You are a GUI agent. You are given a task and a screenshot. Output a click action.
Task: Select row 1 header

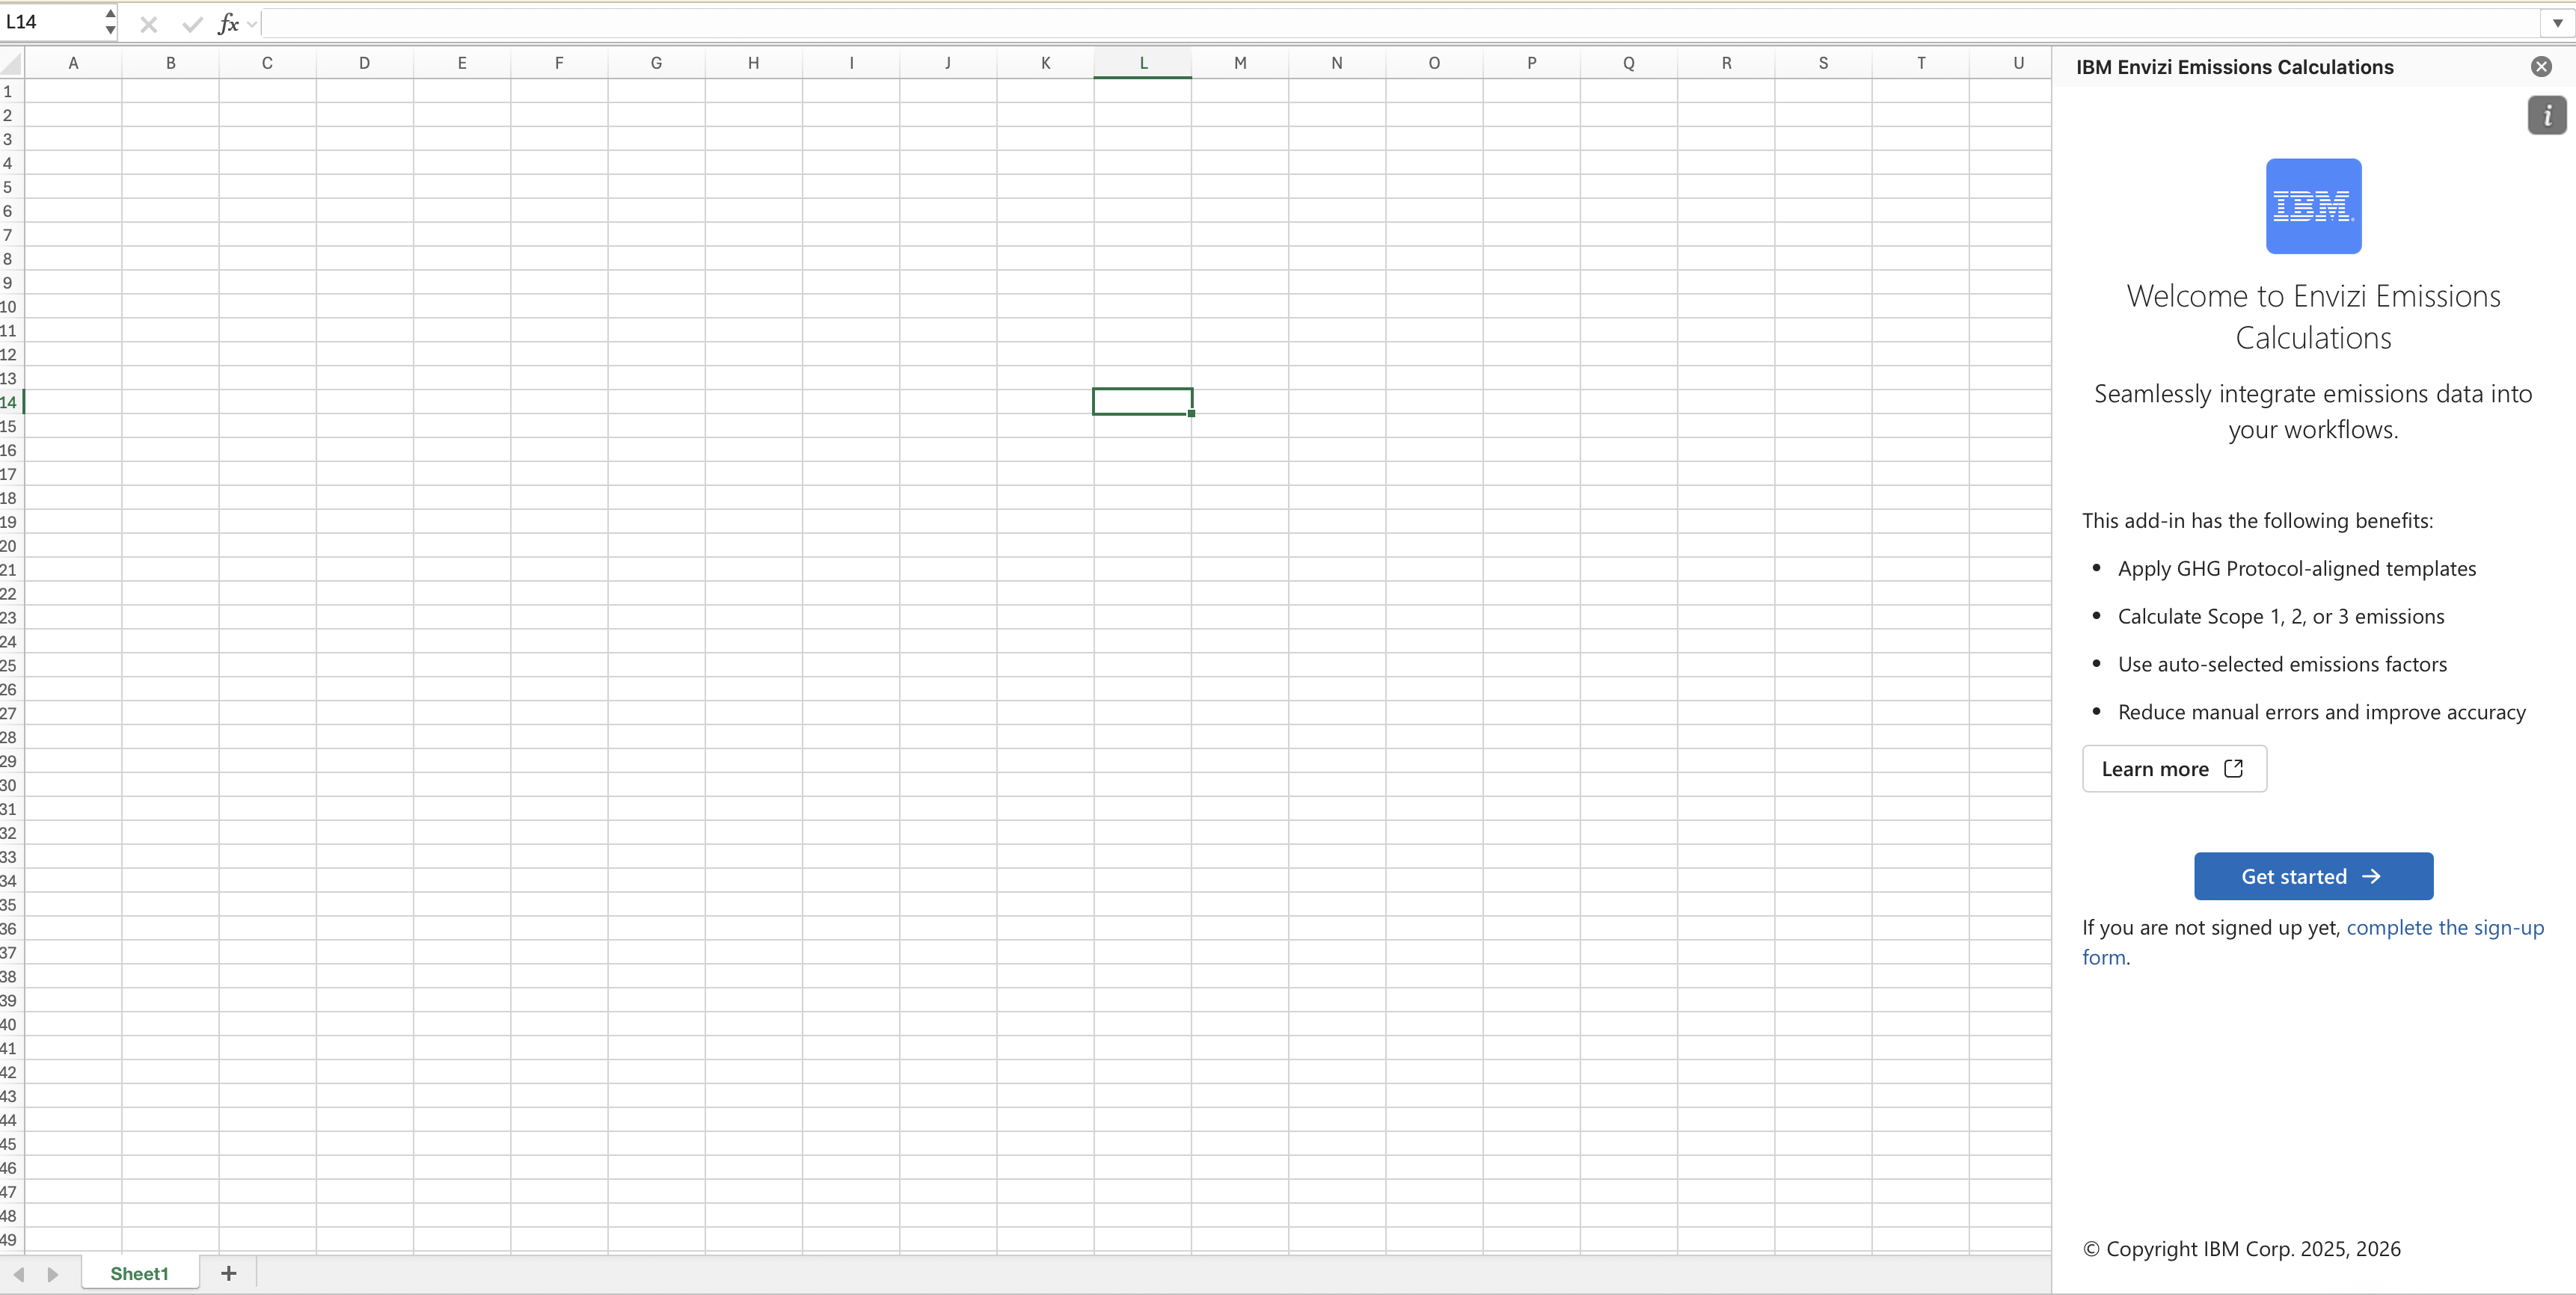(x=11, y=91)
